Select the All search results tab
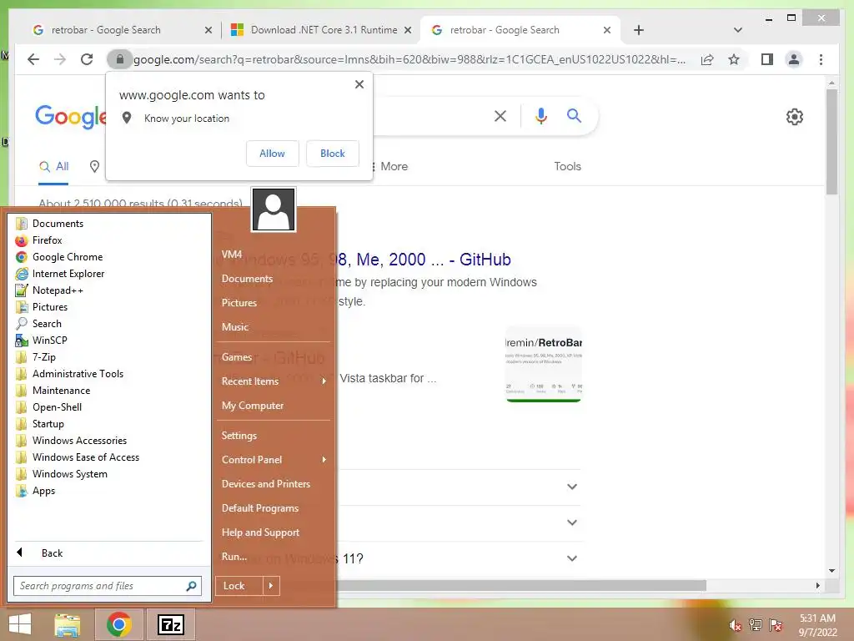The height and width of the screenshot is (641, 854). pyautogui.click(x=53, y=166)
